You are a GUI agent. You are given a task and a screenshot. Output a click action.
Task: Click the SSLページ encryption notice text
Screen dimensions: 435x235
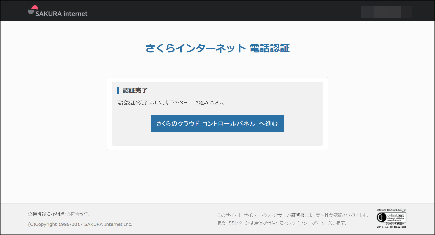282,223
